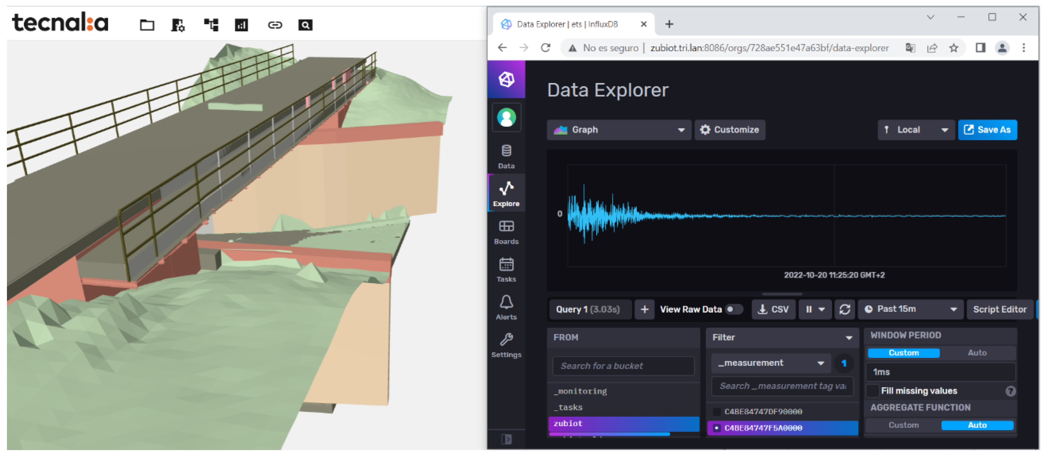Open the bar chart icon in the Tecnalia toolbar

click(x=241, y=25)
